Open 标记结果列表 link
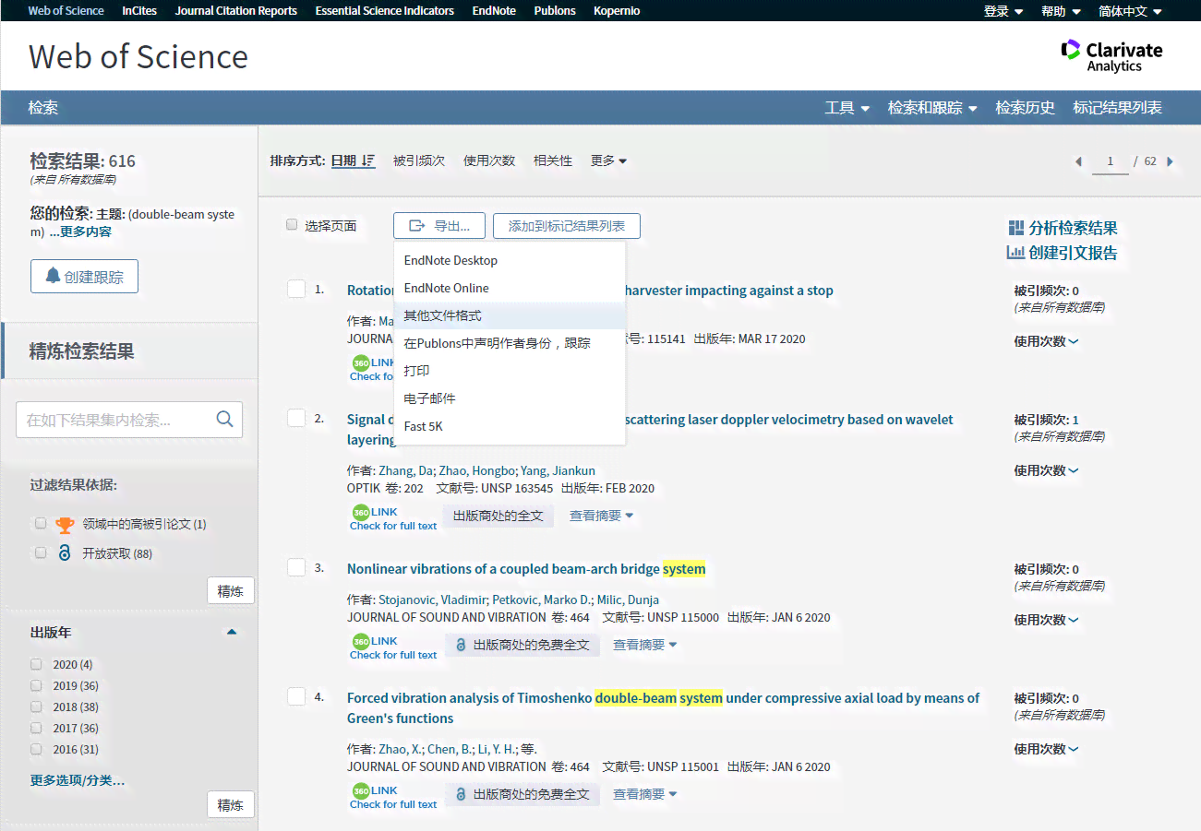This screenshot has height=831, width=1201. (1117, 108)
